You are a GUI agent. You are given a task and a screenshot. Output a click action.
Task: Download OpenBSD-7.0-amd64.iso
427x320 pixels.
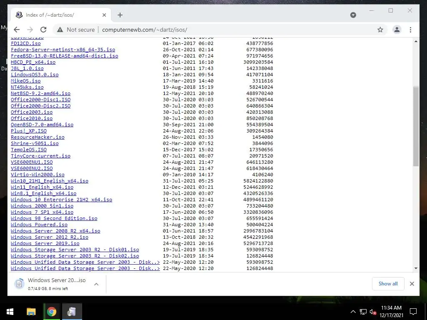pyautogui.click(x=42, y=125)
